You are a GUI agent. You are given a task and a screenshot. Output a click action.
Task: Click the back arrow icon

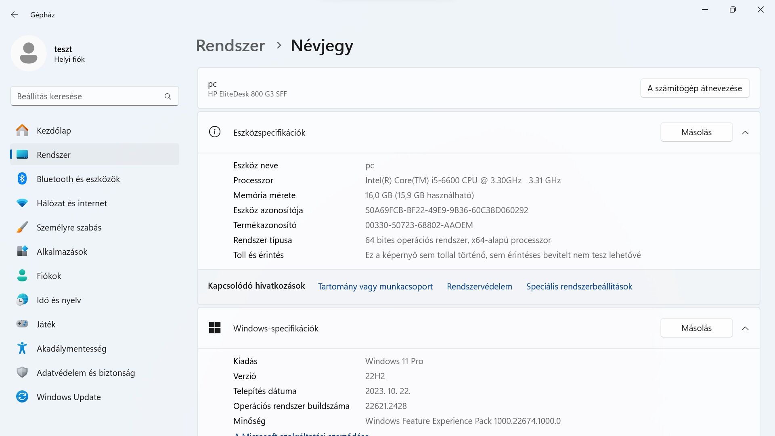click(15, 15)
